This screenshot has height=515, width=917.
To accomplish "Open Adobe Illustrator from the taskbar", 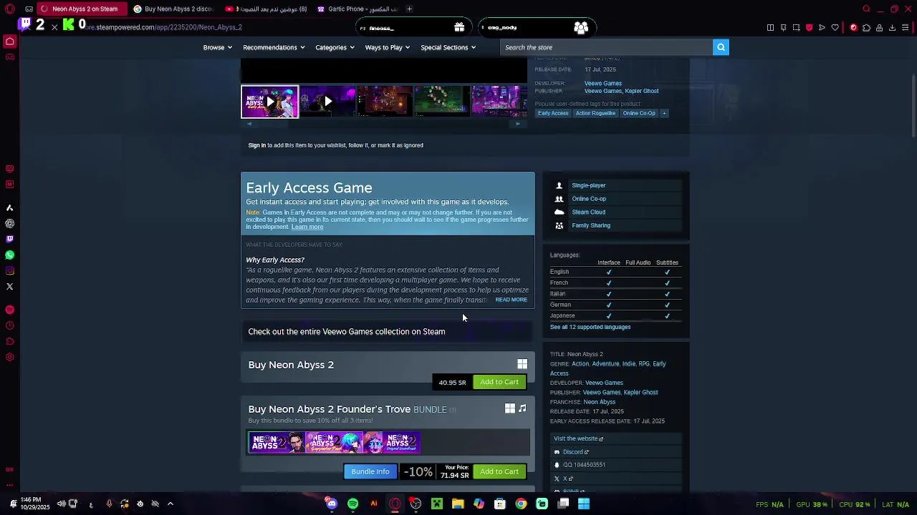I will 374,504.
